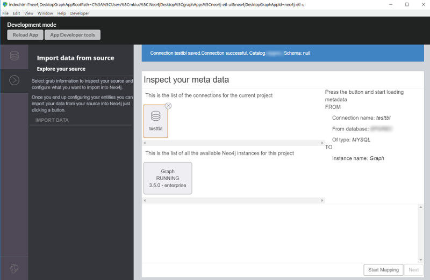
Task: Remove the testtbl connection via X icon
Action: [x=168, y=106]
